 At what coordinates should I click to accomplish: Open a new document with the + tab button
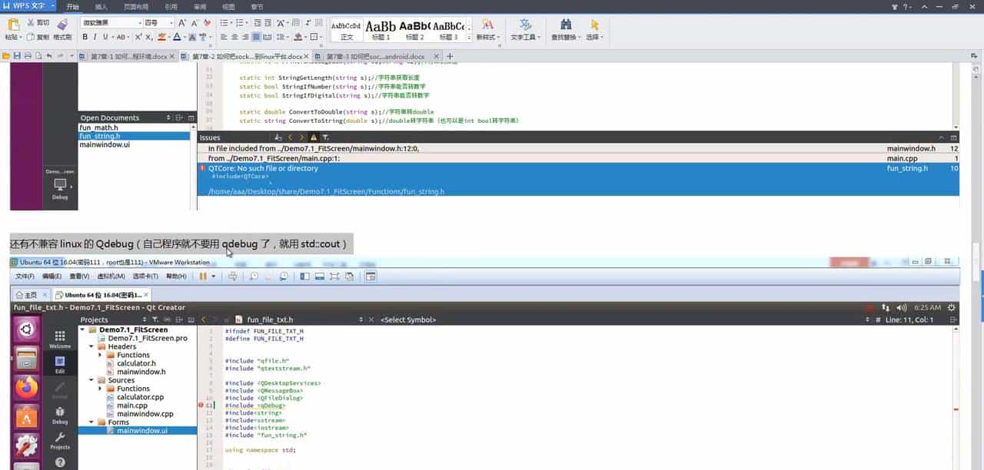pos(450,56)
